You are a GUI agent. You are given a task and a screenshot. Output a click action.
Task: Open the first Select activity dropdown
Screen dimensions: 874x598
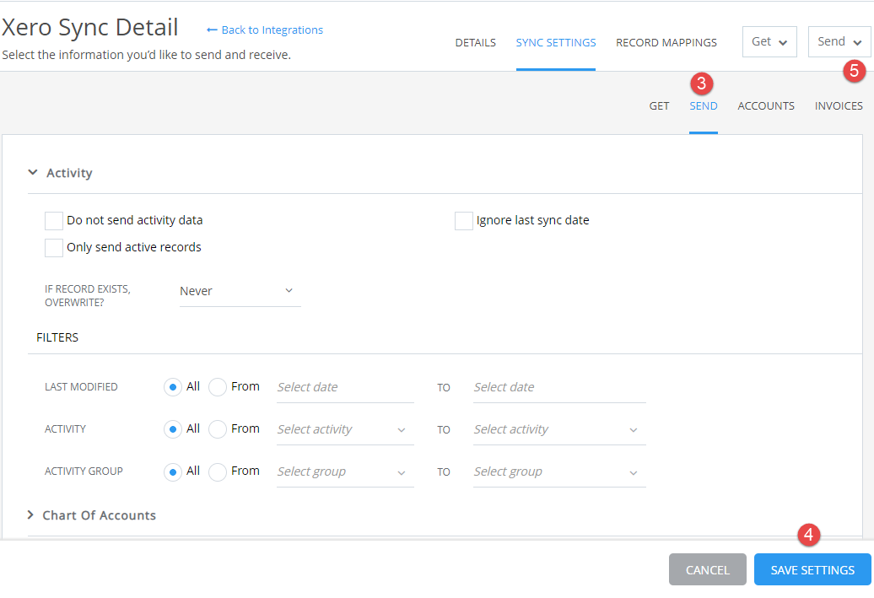[x=345, y=429]
